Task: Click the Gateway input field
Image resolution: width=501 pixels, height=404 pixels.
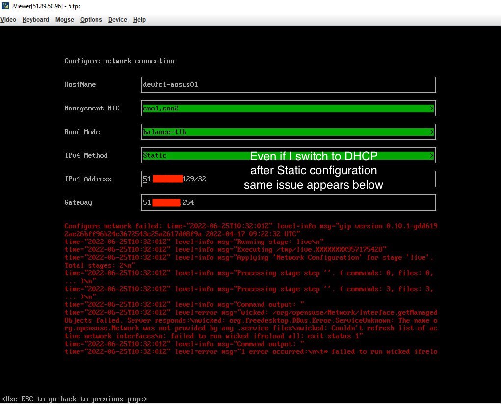Action: [288, 202]
